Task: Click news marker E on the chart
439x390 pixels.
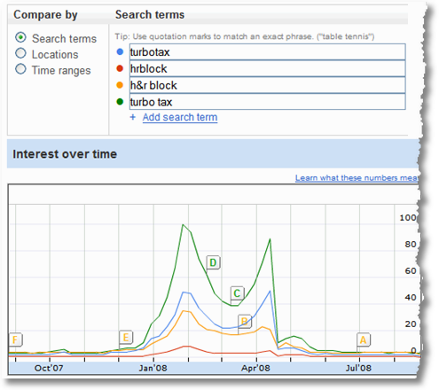Action: (x=126, y=338)
